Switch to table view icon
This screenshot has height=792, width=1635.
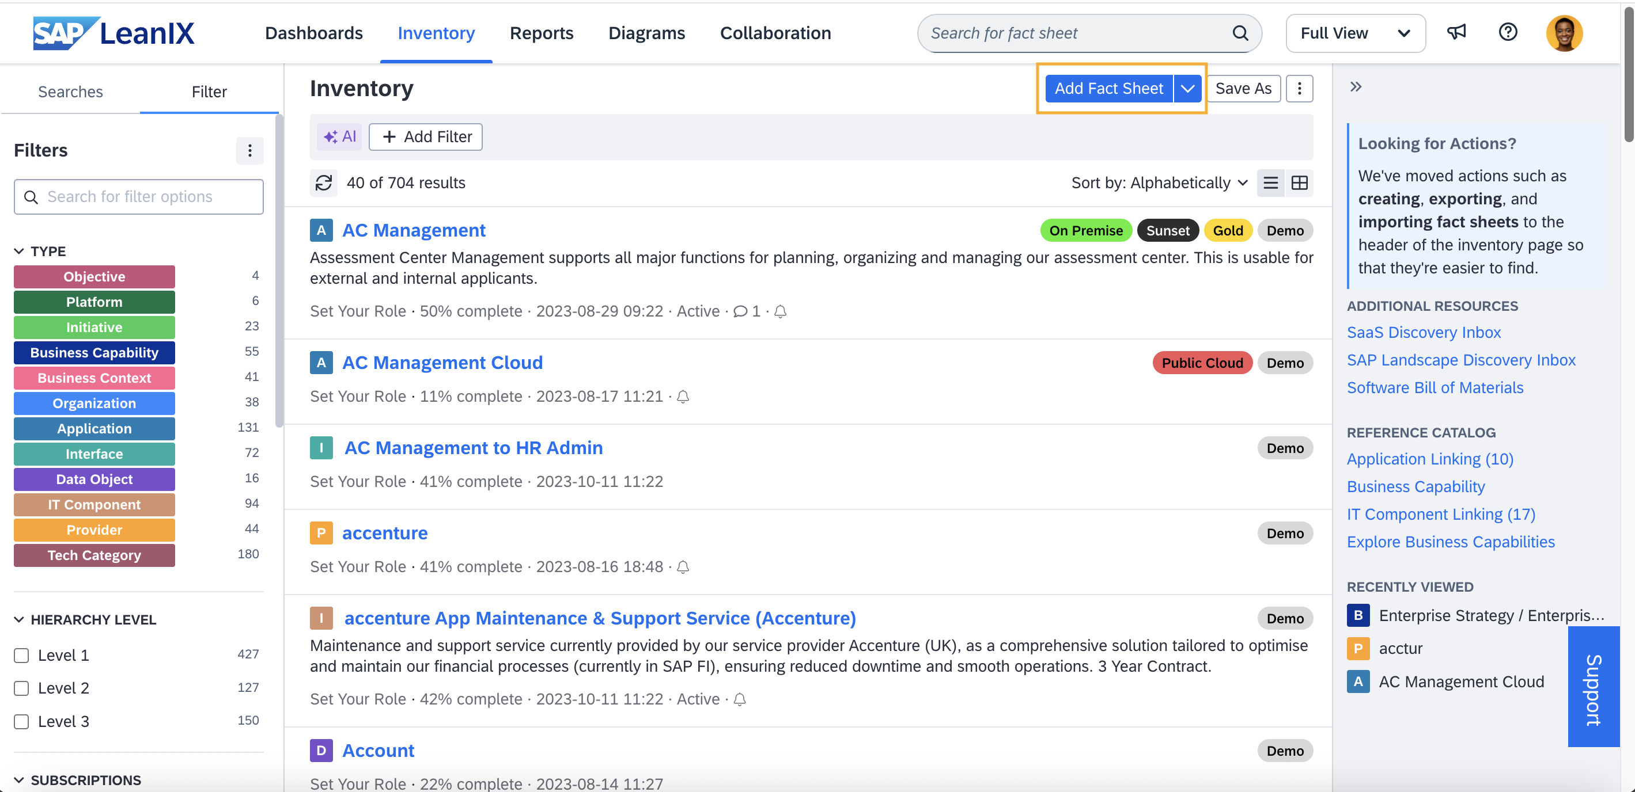pos(1299,182)
